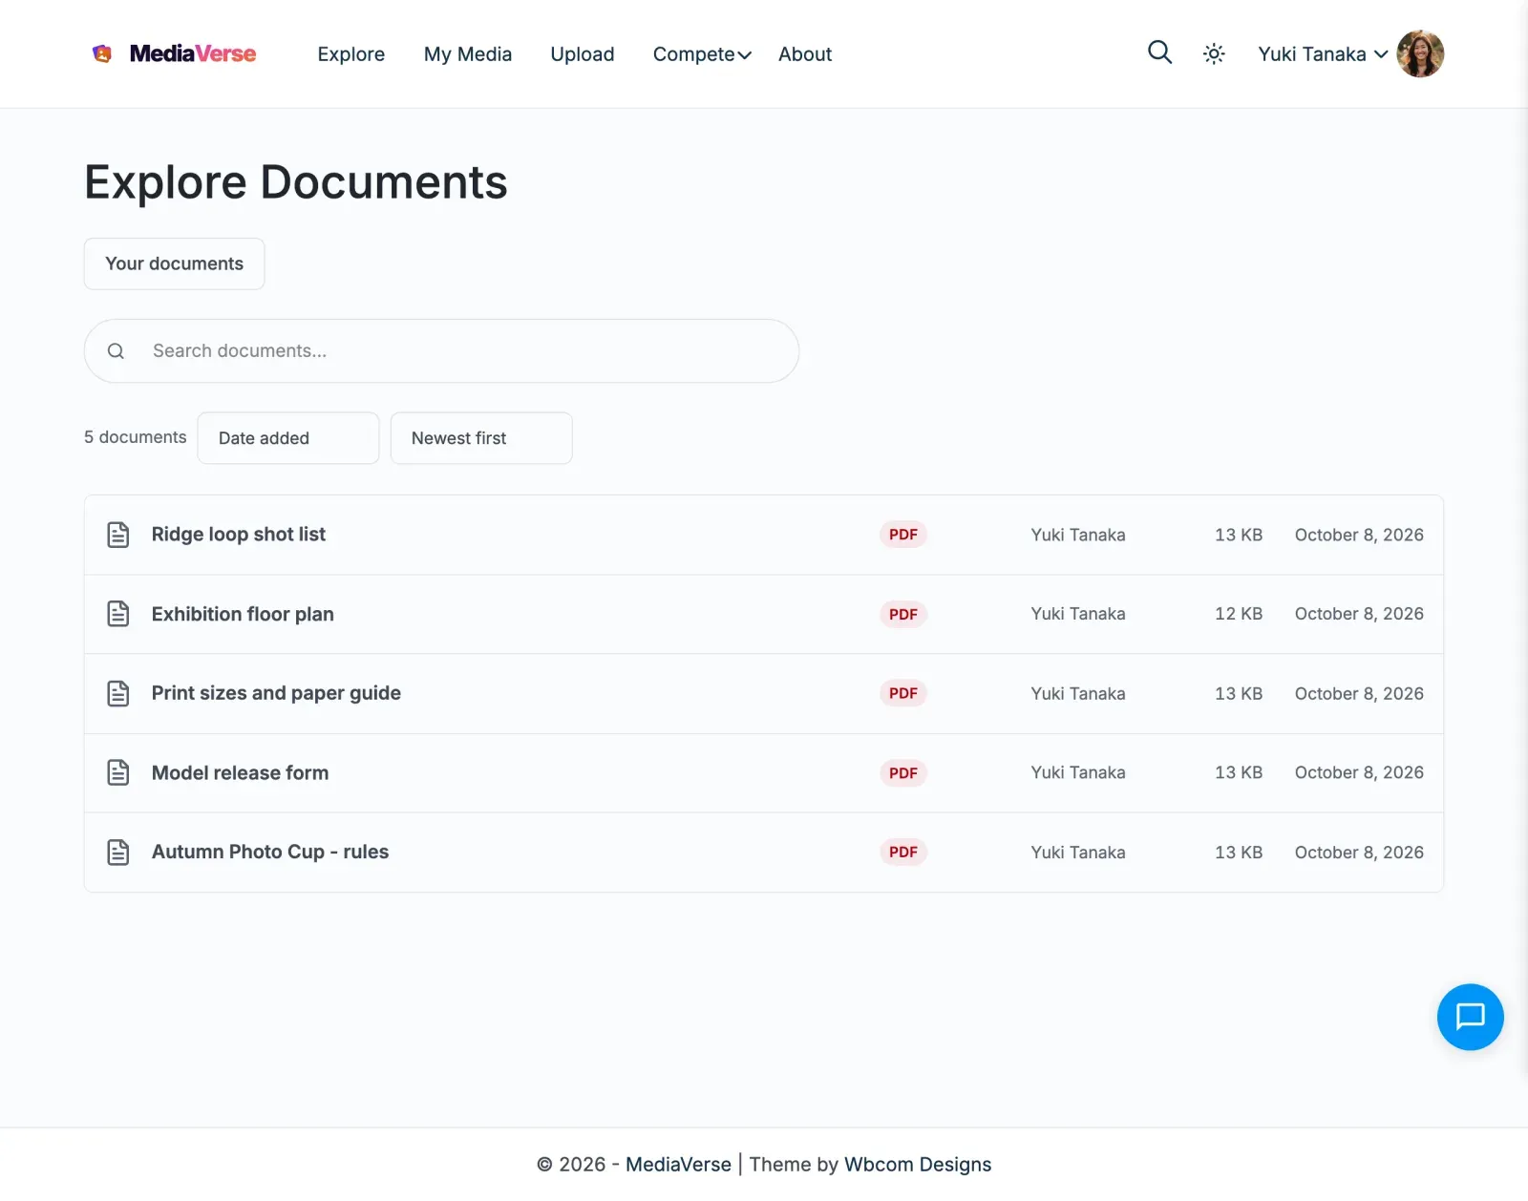Click the PDF badge on Exhibition floor plan
This screenshot has width=1528, height=1201.
point(903,615)
